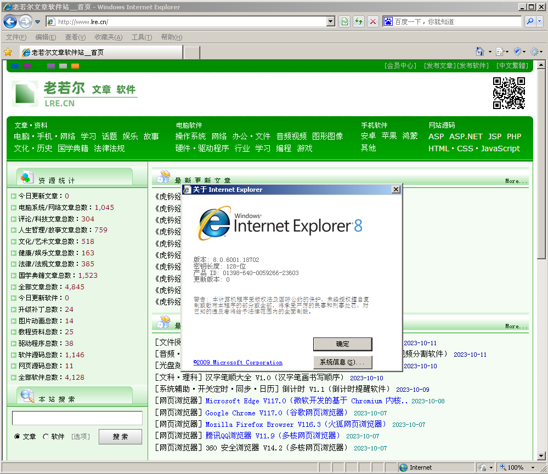This screenshot has height=474, width=548.
Task: Click the Refresh page icon
Action: click(359, 21)
